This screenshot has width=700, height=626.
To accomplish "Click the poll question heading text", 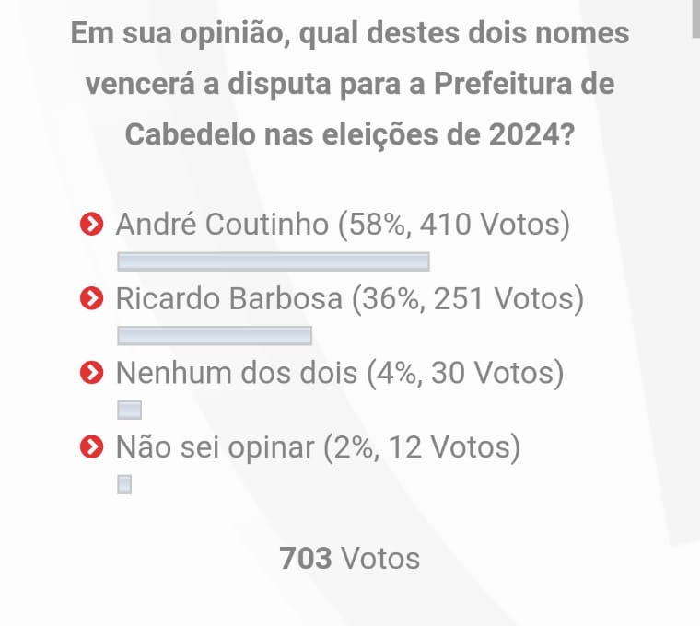I will [350, 85].
